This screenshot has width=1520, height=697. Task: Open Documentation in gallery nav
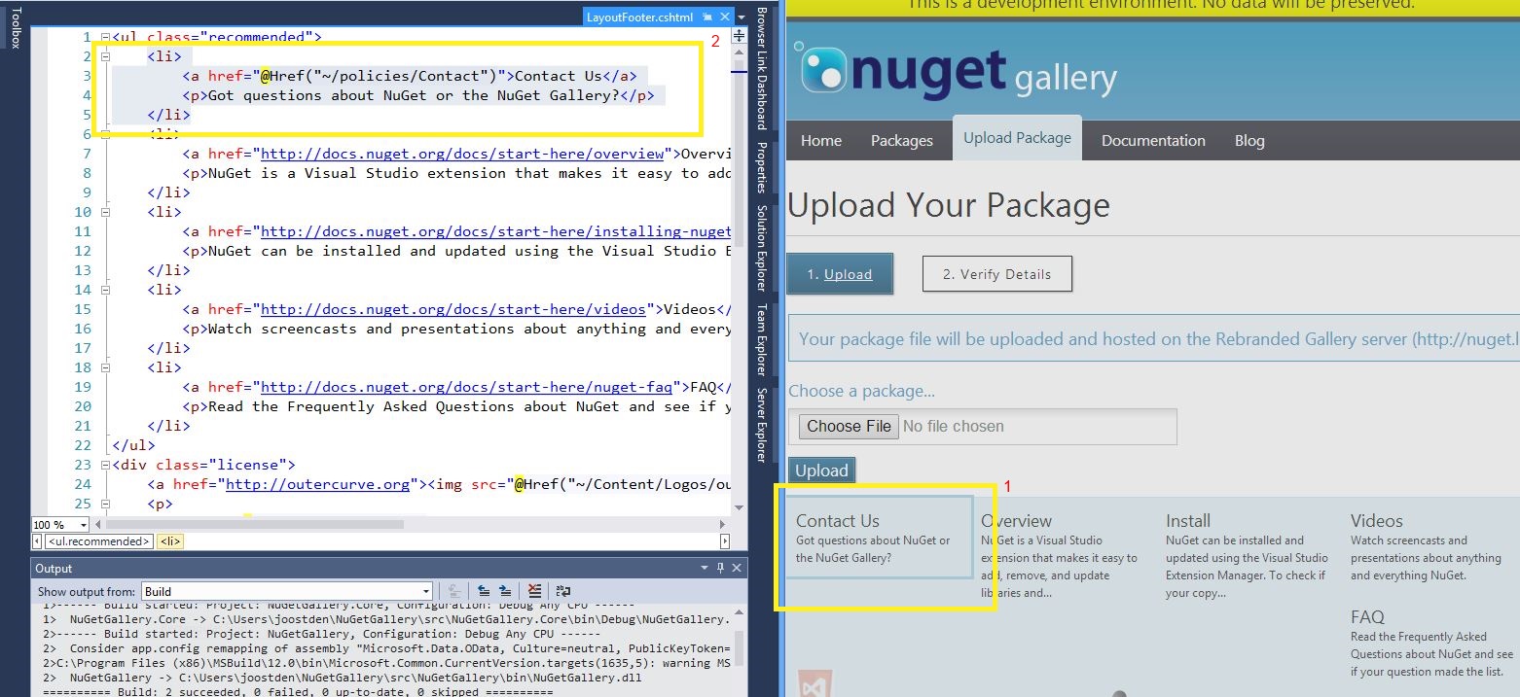pyautogui.click(x=1153, y=141)
